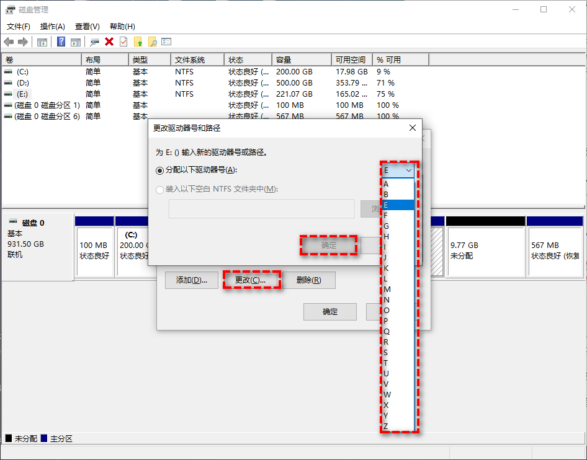Click the Back arrow toolbar icon
The width and height of the screenshot is (587, 460).
(9, 42)
